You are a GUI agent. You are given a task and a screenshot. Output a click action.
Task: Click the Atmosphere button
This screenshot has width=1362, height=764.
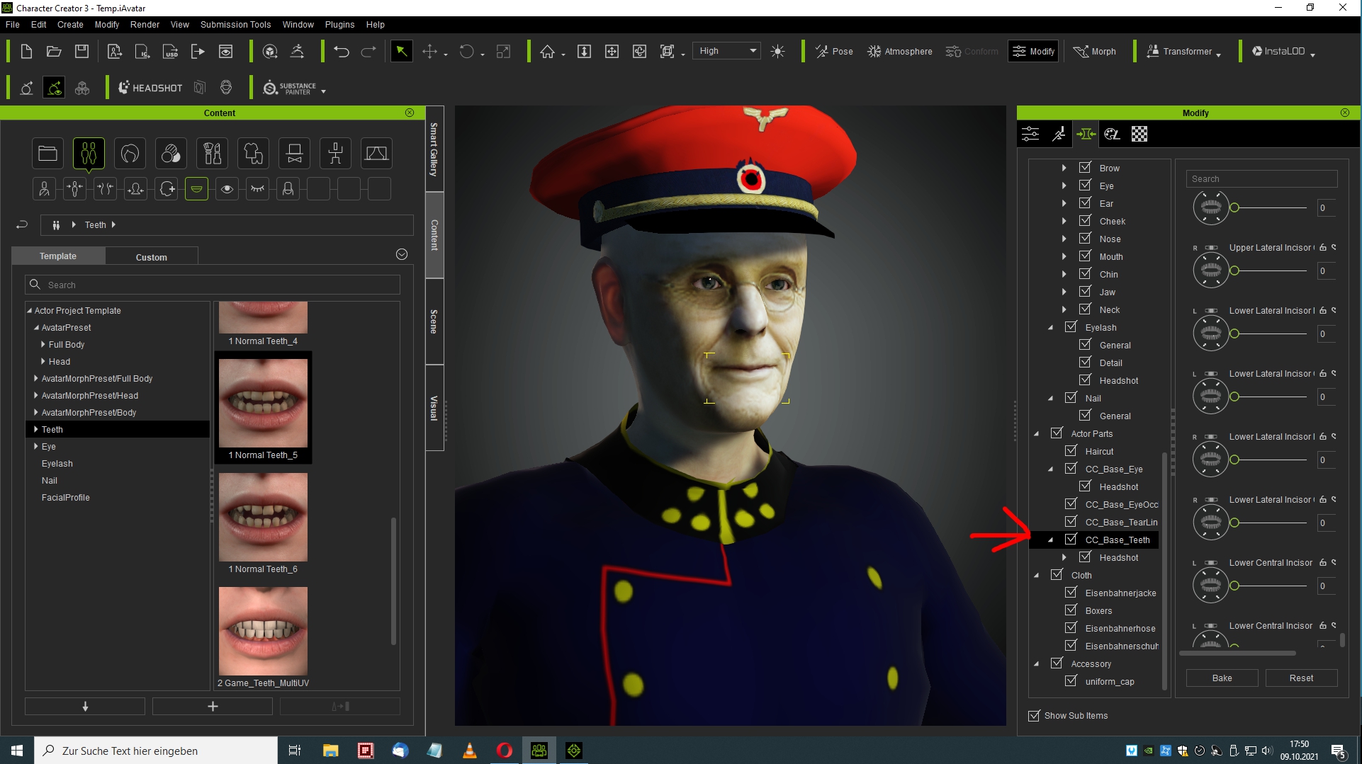(899, 51)
